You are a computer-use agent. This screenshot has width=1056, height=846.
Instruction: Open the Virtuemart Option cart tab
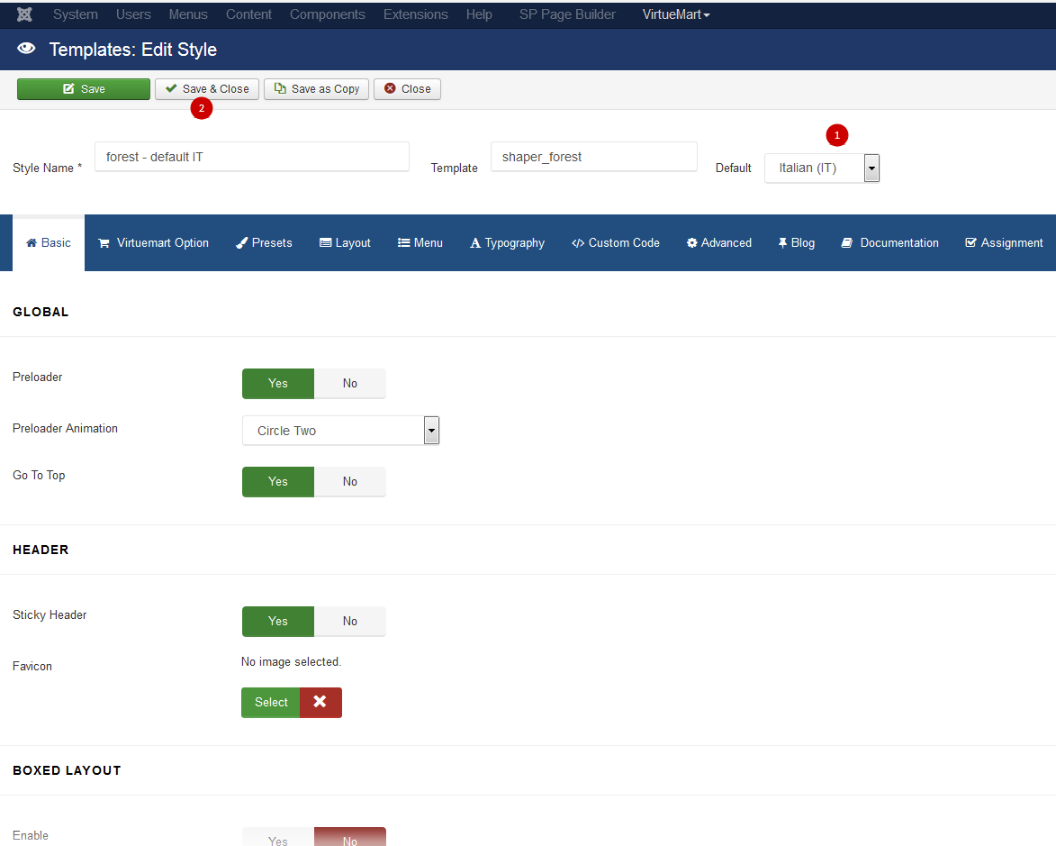pos(153,242)
